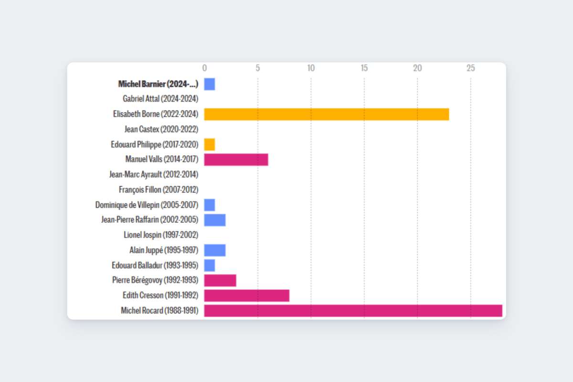Click the longest pink Michel Rocard bar
The image size is (573, 382).
pyautogui.click(x=353, y=311)
